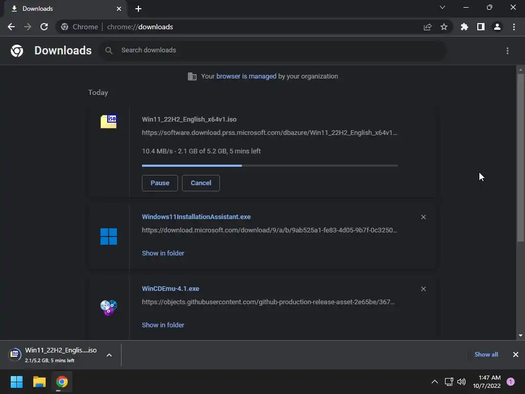The width and height of the screenshot is (525, 394).
Task: Click the Windows logo icon of InstallationAssistant
Action: [109, 237]
